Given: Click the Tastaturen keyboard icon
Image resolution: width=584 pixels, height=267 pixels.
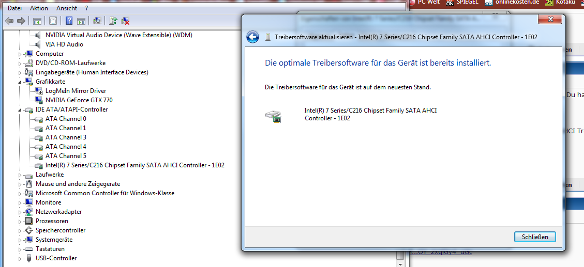Looking at the screenshot, I should tap(29, 249).
